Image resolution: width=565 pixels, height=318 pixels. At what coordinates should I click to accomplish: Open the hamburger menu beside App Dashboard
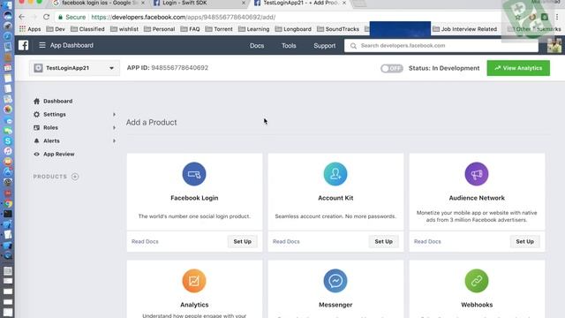coord(42,45)
